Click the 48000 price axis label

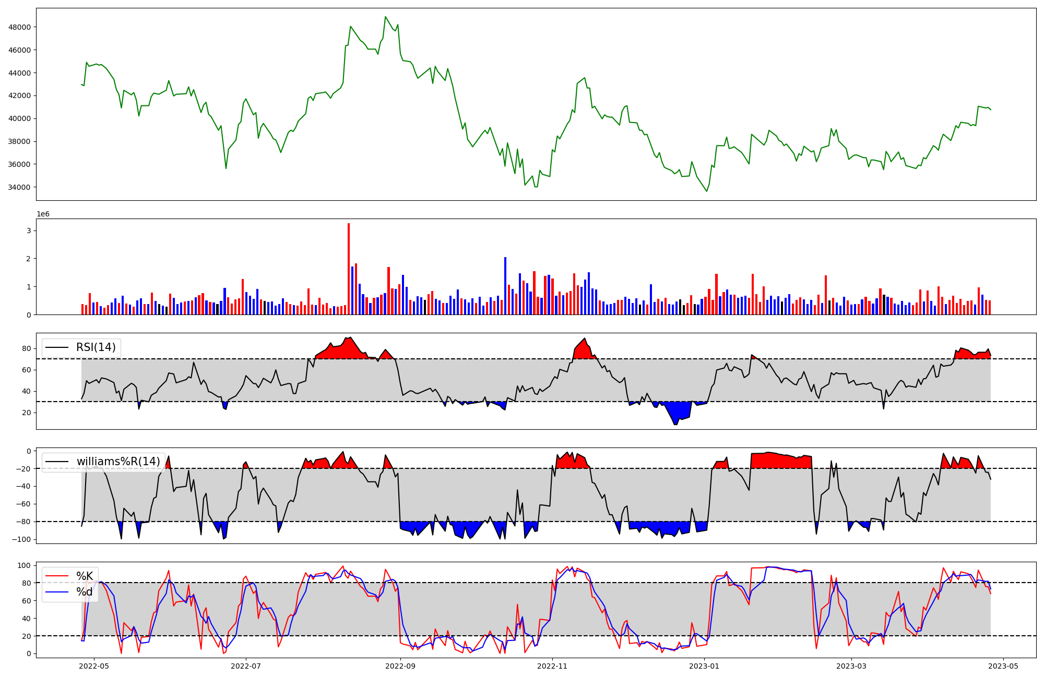click(19, 27)
